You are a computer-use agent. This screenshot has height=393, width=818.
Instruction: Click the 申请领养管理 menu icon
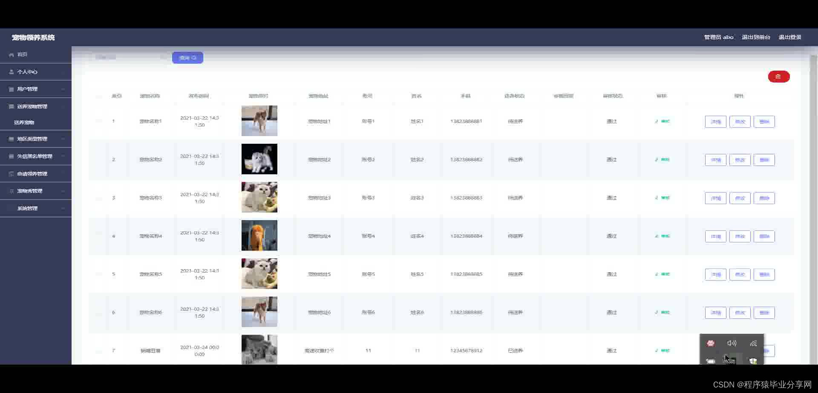(12, 174)
